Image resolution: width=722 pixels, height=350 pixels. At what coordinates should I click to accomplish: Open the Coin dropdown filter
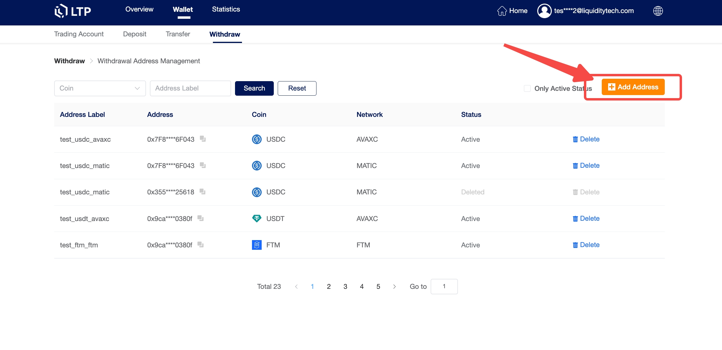100,88
